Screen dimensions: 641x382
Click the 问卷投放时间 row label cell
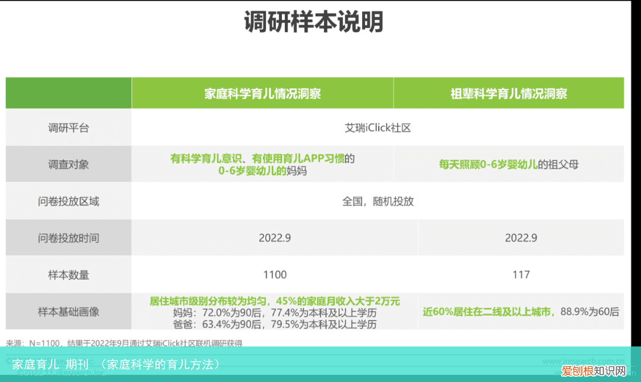click(x=68, y=237)
